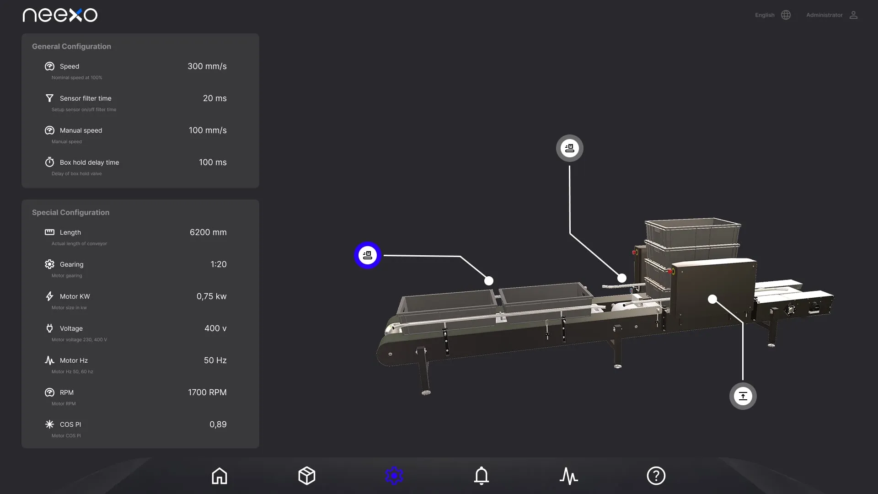
Task: Click the white dot on the left crate
Action: tap(489, 281)
